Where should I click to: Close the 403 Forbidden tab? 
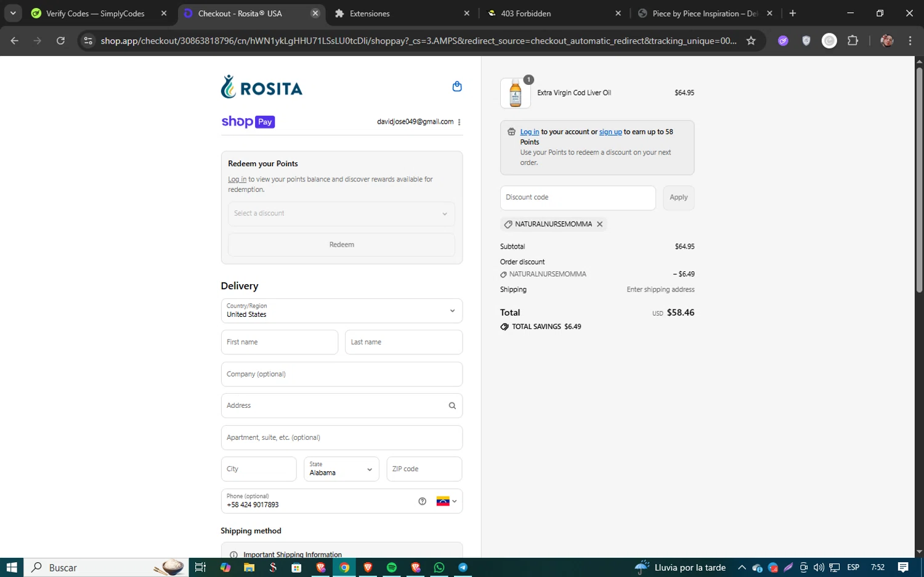point(618,13)
